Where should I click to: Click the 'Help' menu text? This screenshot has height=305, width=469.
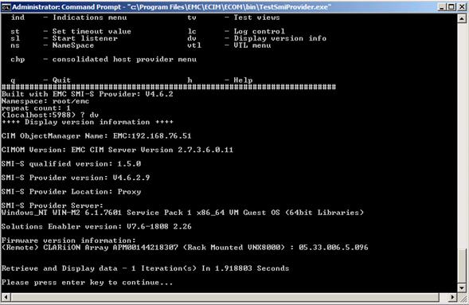click(x=243, y=80)
